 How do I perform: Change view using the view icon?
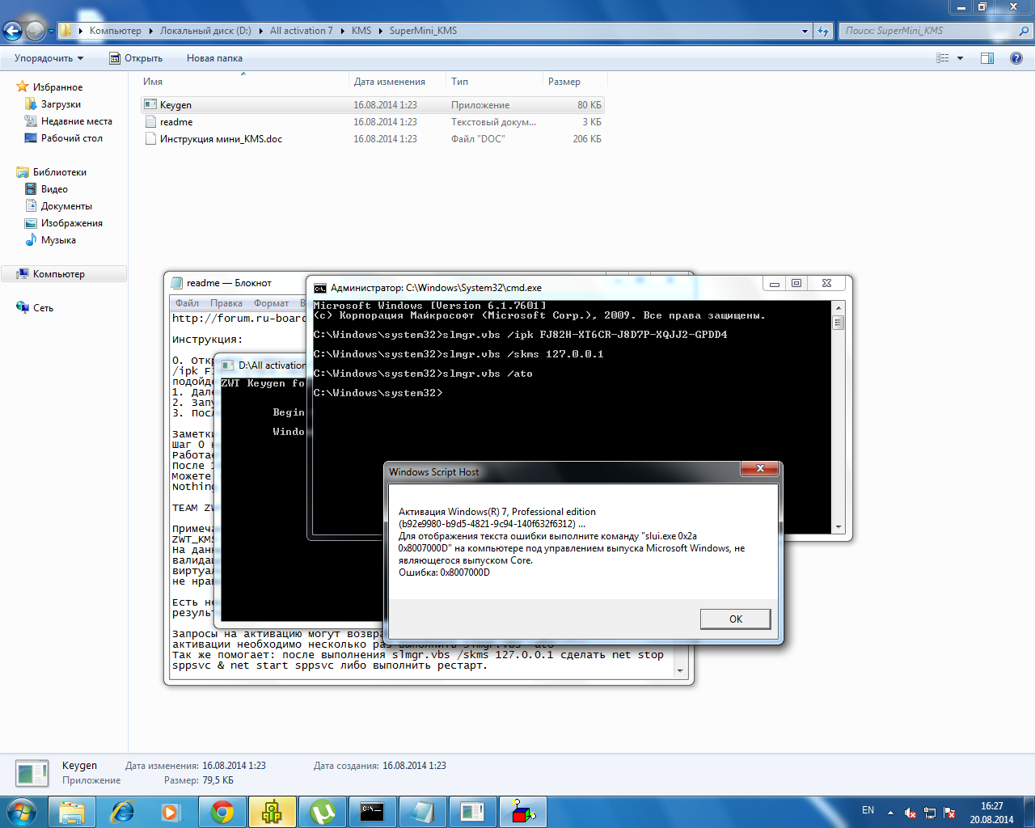(x=943, y=58)
